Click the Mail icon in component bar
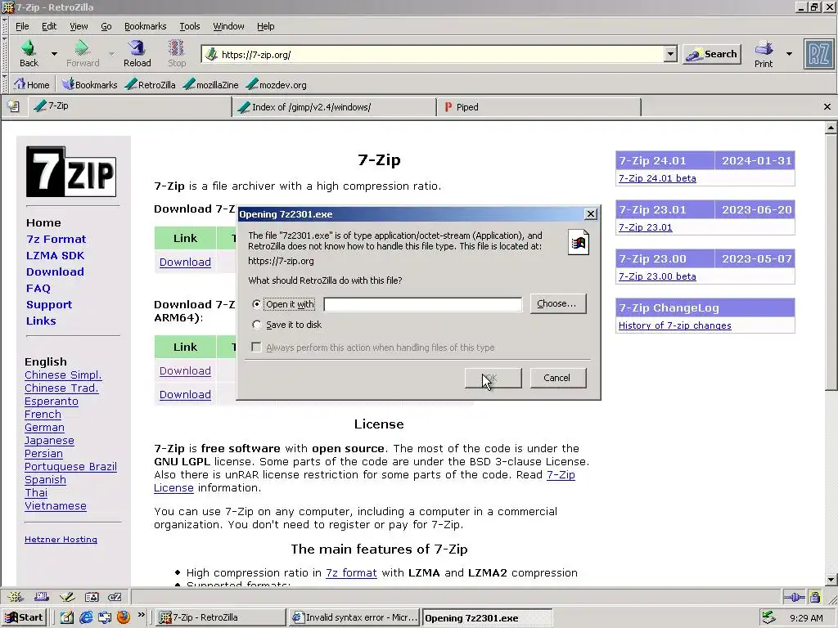Viewport: 838px width, 628px height. 41,596
